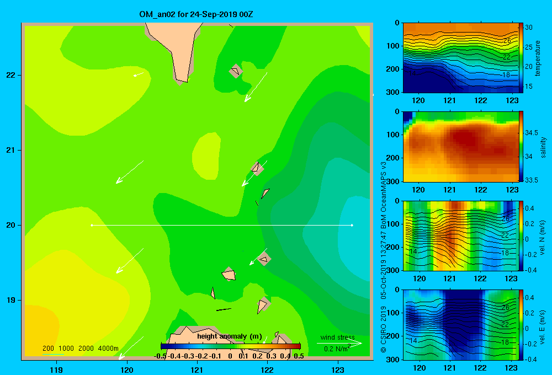Click the '2000' depth contour legend entry
The height and width of the screenshot is (375, 552).
coord(86,349)
